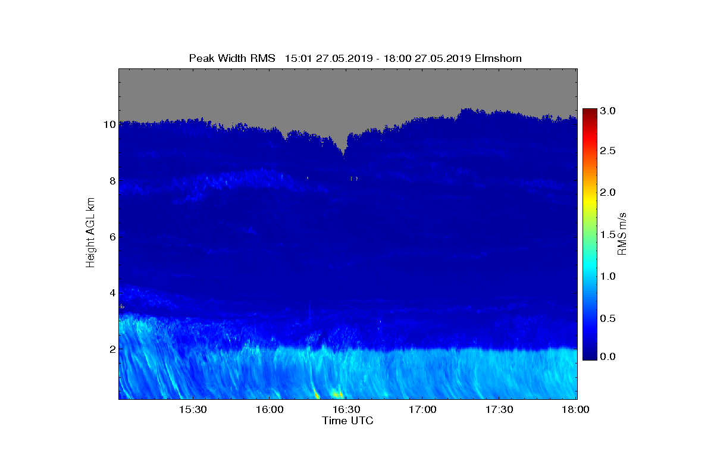Click the V-shaped dip in cloud top near 16:30
The width and height of the screenshot is (714, 476).
[344, 146]
